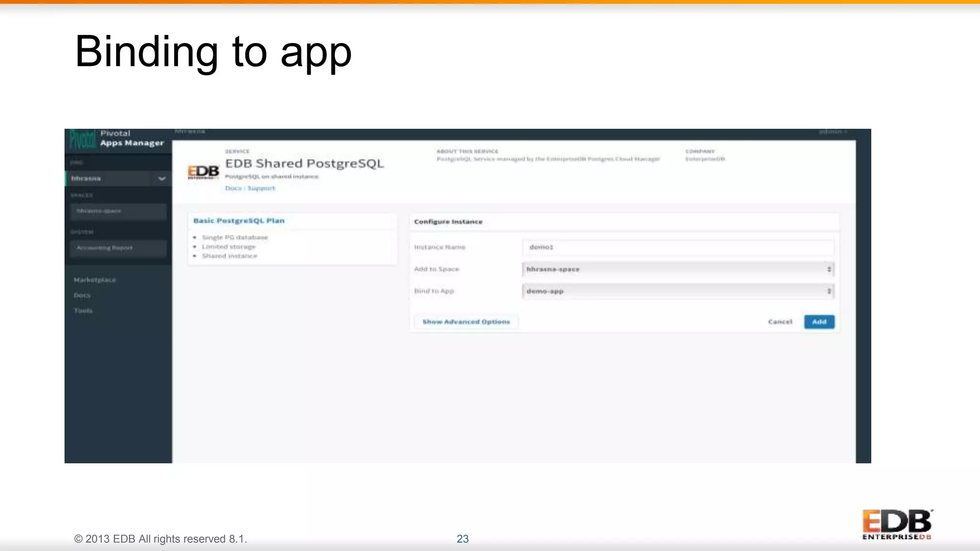
Task: Click the Docs link under EDB Shared PostgreSQL
Action: [x=233, y=188]
